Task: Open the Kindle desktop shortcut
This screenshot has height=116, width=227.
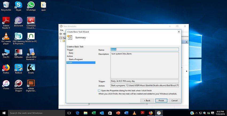Action: click(31, 69)
